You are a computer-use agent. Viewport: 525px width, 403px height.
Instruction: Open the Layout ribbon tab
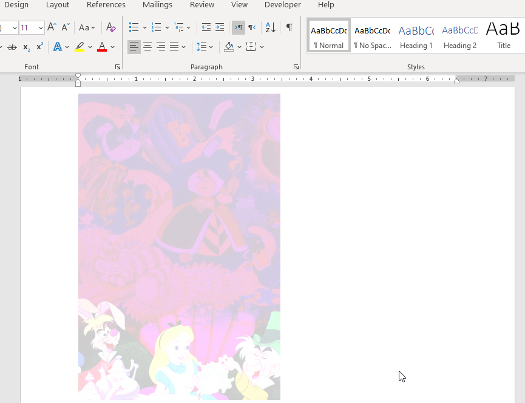point(58,5)
